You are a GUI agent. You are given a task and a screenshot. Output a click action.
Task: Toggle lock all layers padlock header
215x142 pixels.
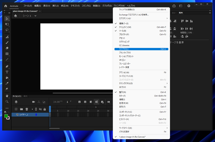[45, 109]
